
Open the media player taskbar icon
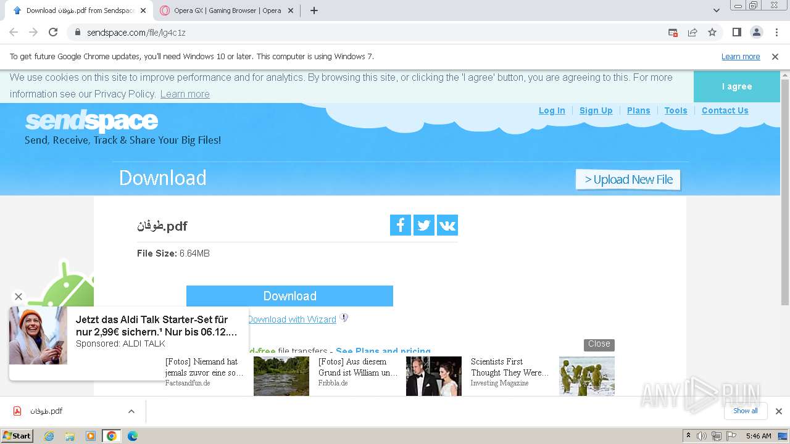pyautogui.click(x=91, y=436)
